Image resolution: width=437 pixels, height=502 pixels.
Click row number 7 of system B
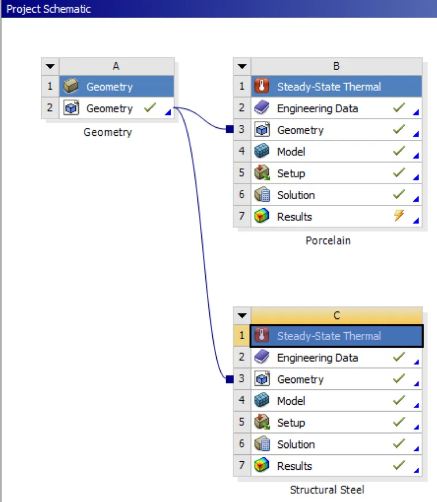coord(242,216)
